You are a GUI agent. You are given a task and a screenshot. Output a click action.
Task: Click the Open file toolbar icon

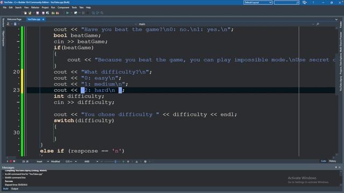pos(30,13)
